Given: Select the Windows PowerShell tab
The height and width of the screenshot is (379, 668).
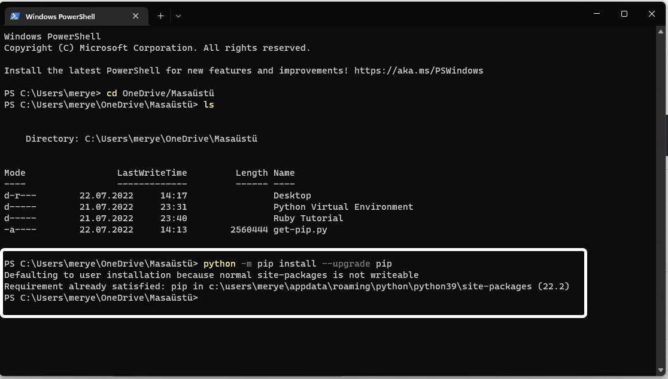Looking at the screenshot, I should (72, 16).
